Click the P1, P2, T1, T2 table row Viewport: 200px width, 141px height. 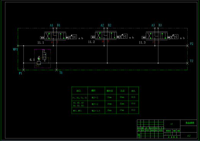[x=105, y=98]
